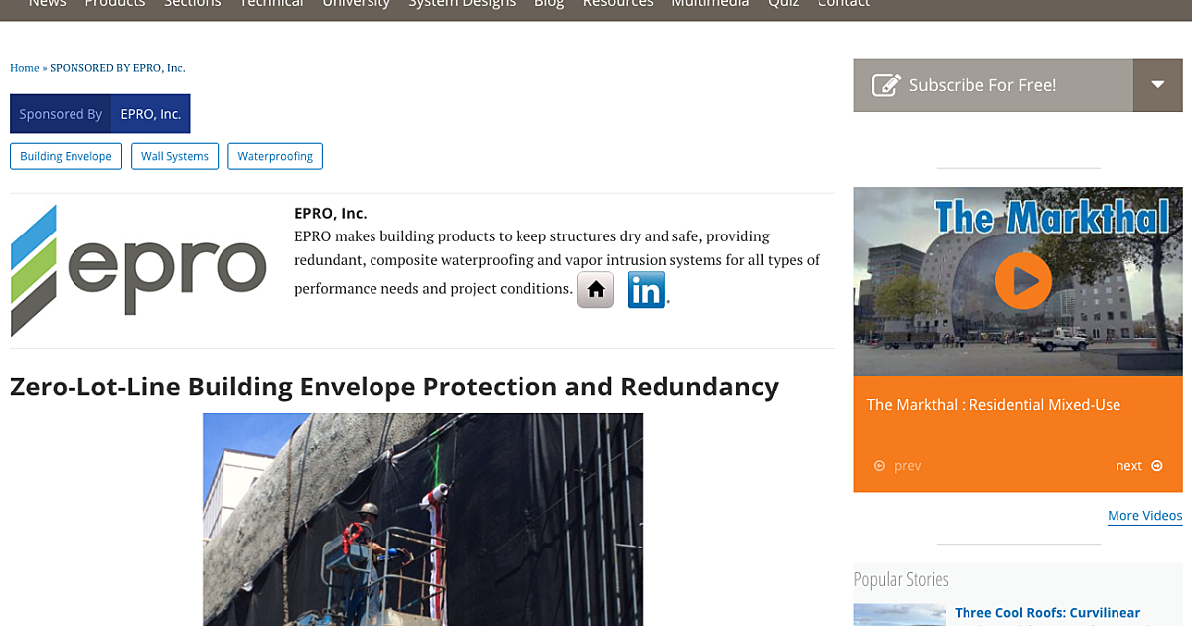Select the Waterproofing tag button
The height and width of the screenshot is (626, 1192).
(275, 156)
